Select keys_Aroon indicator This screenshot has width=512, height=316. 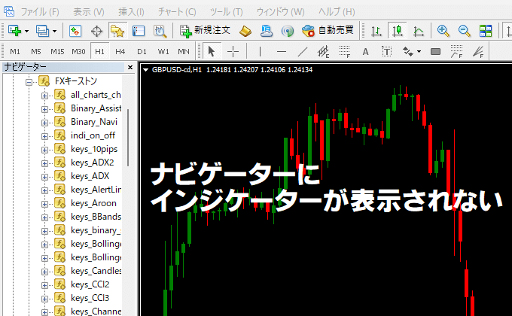[93, 203]
